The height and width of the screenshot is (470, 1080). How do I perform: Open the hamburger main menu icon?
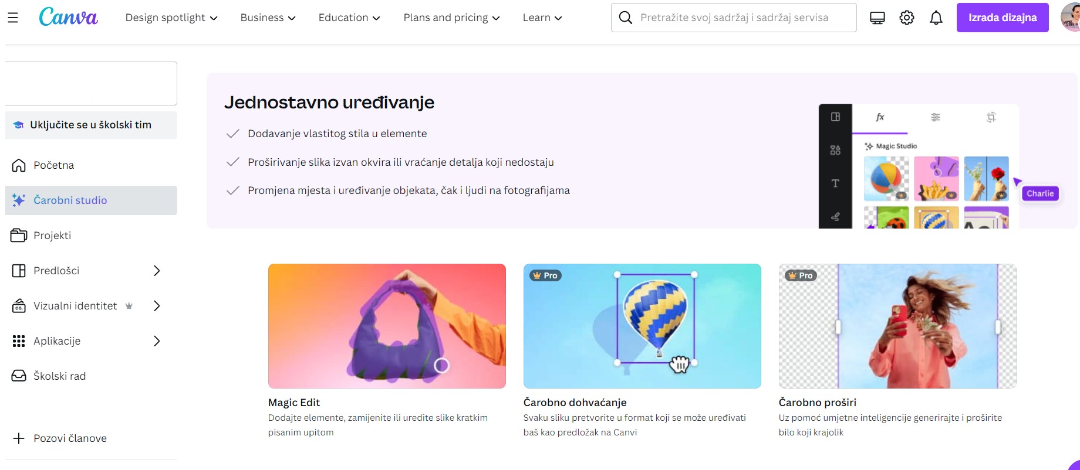click(x=13, y=18)
